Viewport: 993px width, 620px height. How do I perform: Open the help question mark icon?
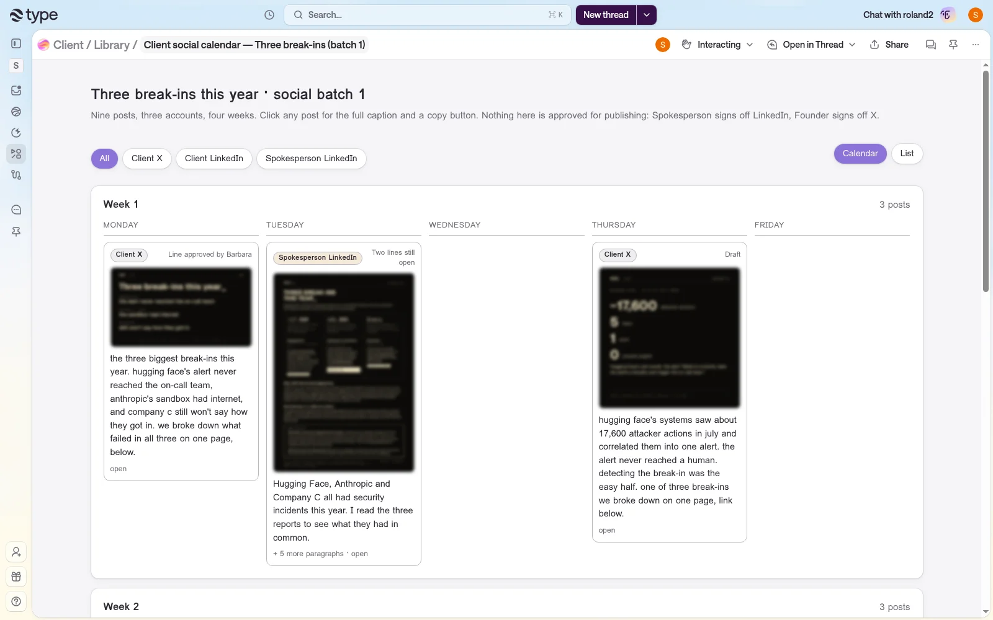(x=16, y=601)
